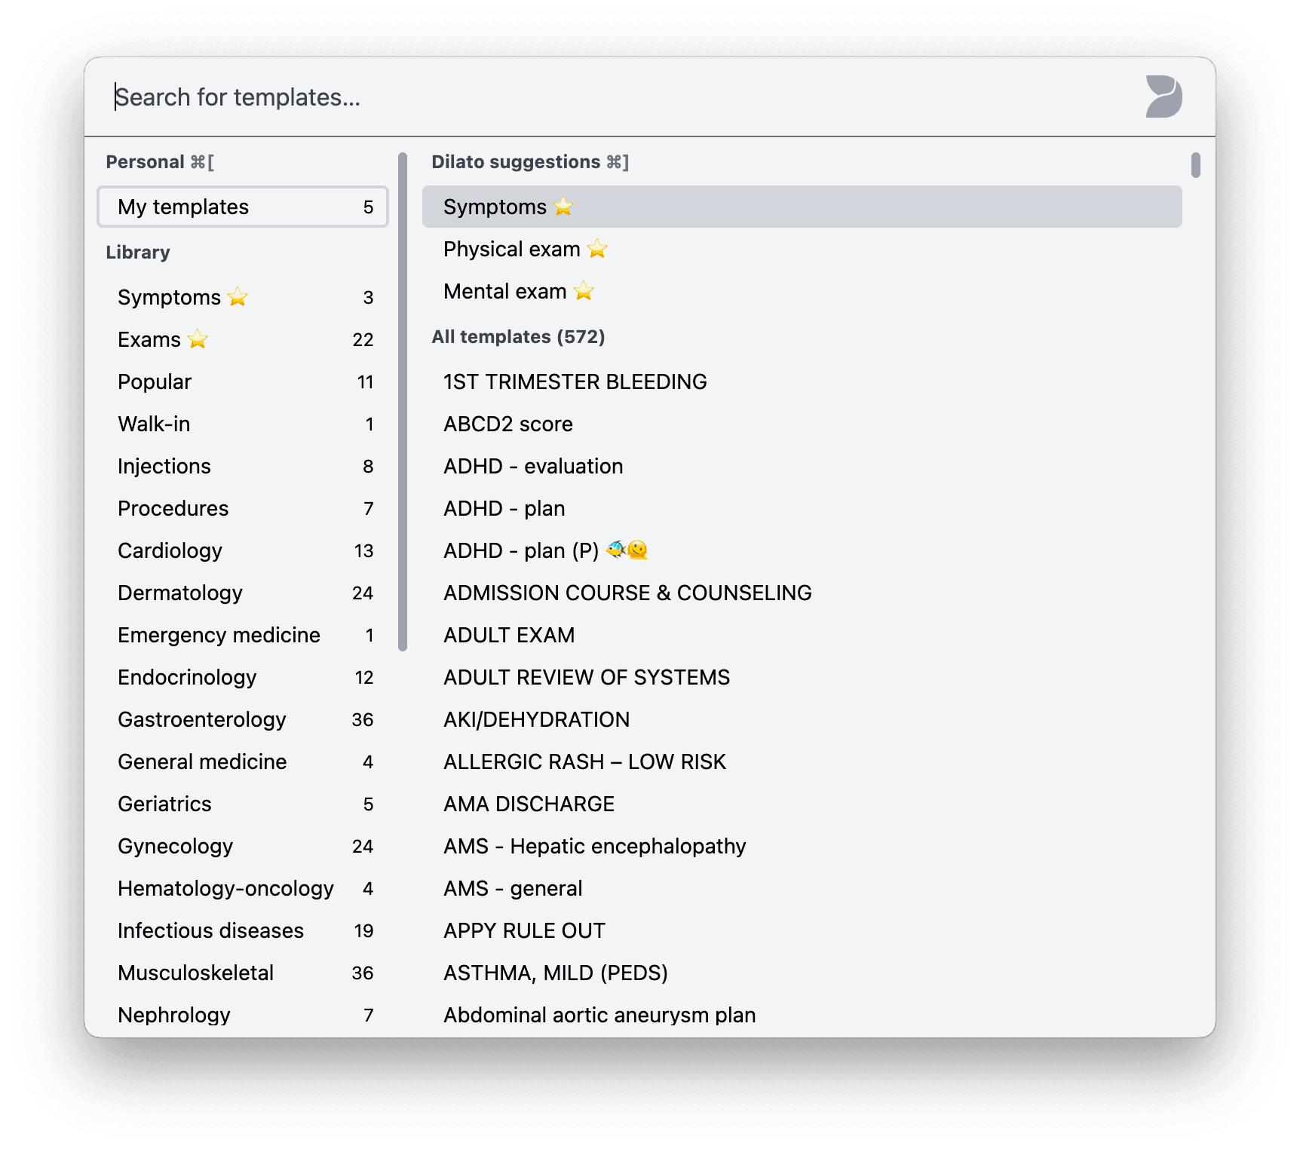Image resolution: width=1300 pixels, height=1149 pixels.
Task: Select the Dermatology category
Action: [x=180, y=593]
